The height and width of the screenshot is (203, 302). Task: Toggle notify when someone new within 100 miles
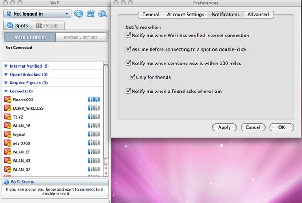(128, 63)
